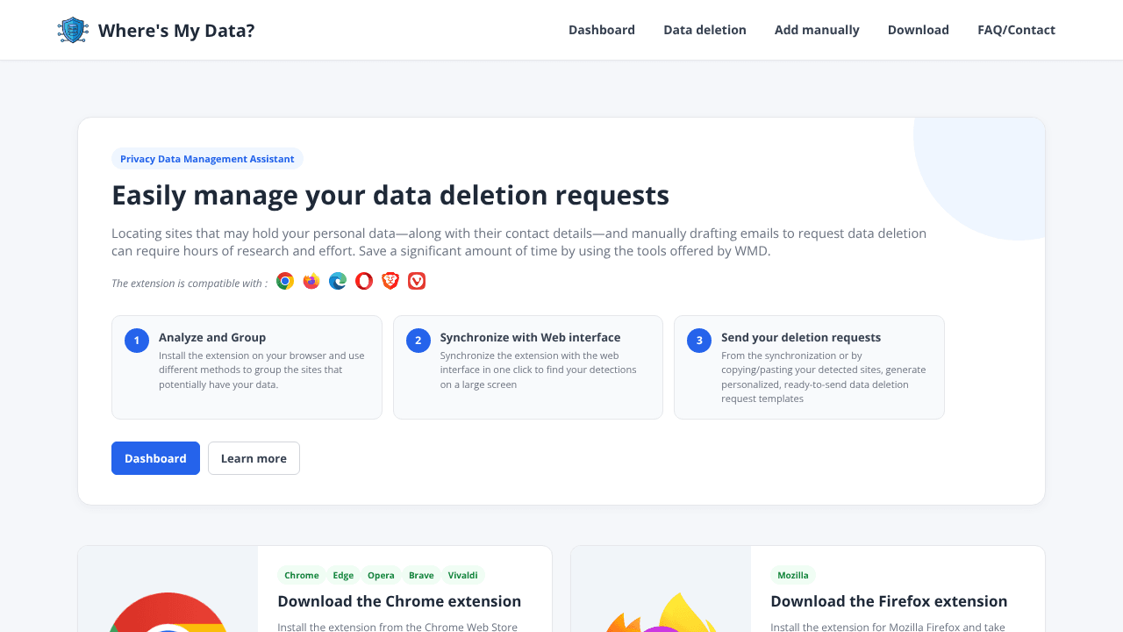Viewport: 1123px width, 632px height.
Task: Click the Chrome tag label
Action: click(x=302, y=575)
